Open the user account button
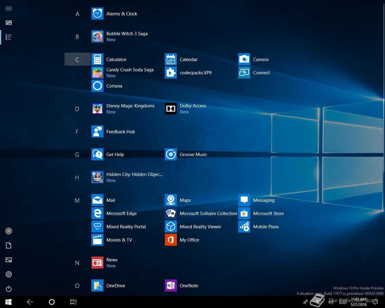 coord(9,231)
